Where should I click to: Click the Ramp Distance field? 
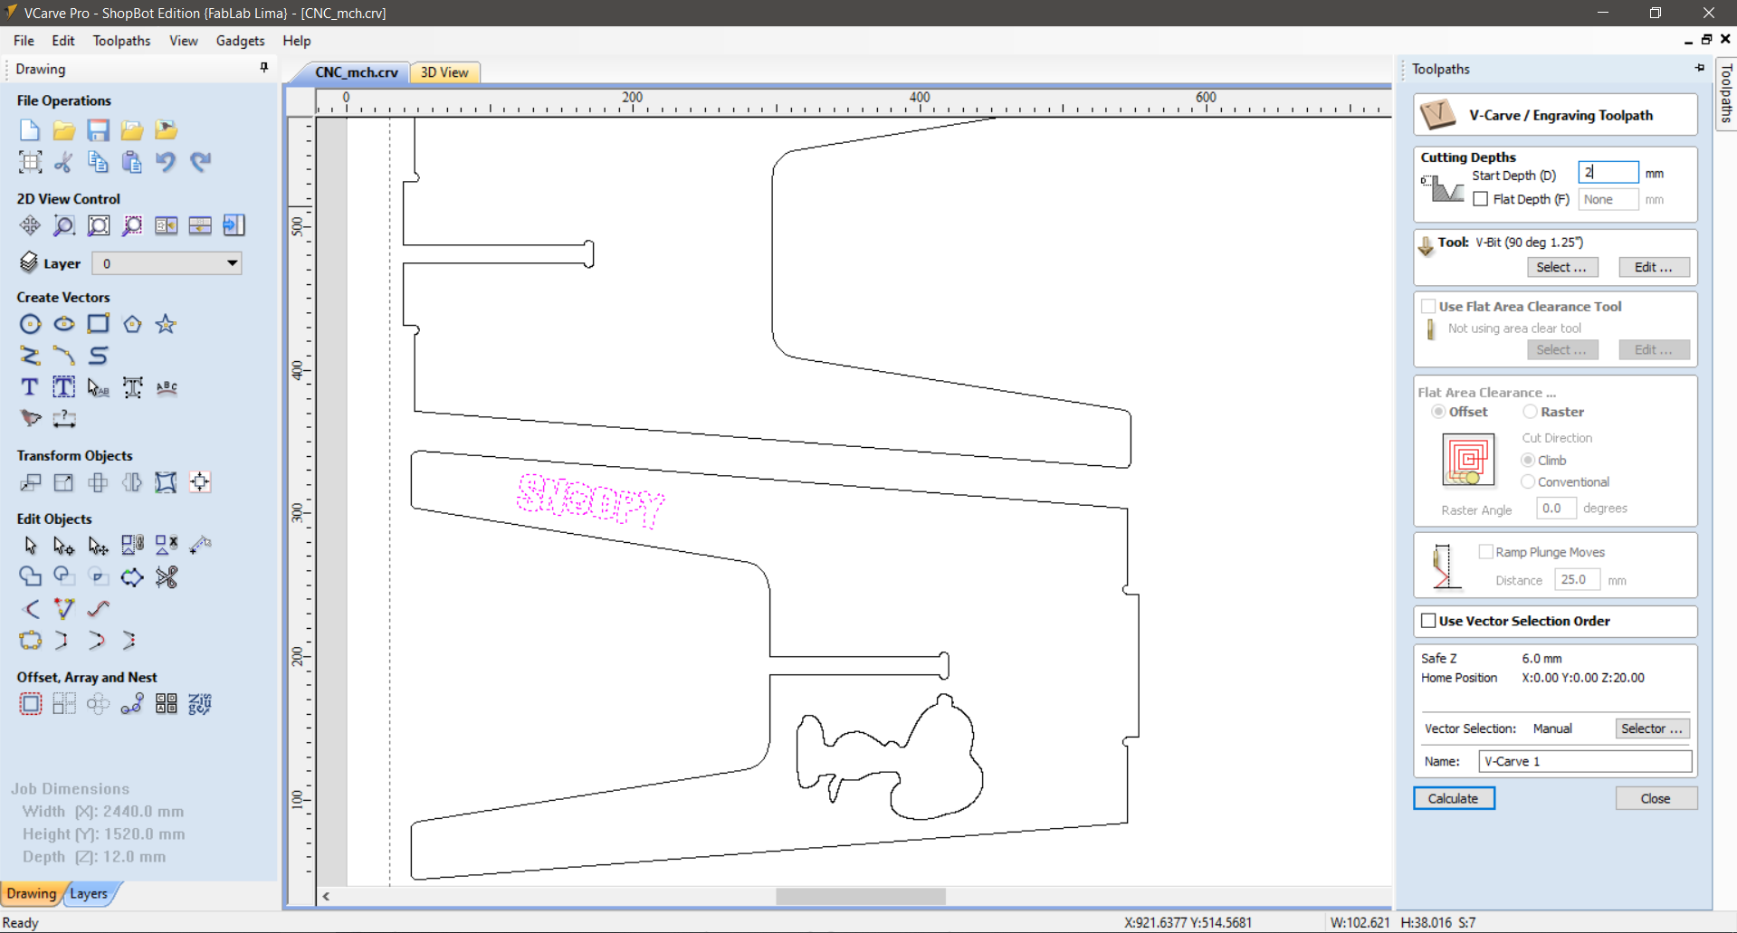point(1577,579)
